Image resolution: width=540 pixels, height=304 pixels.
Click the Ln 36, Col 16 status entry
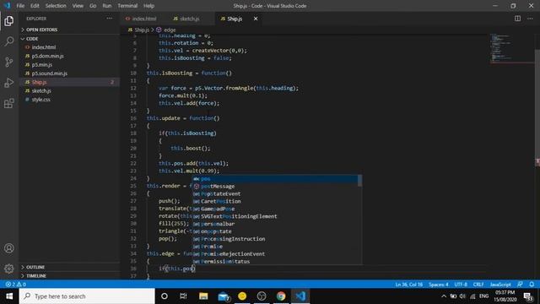(408, 285)
